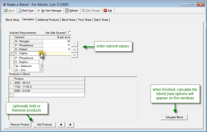The width and height of the screenshot is (207, 132).
Task: Open My Farm Manager
Action: pyautogui.click(x=49, y=11)
